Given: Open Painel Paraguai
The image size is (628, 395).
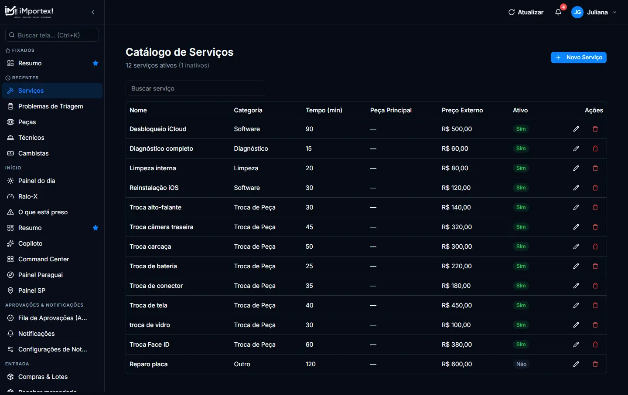Looking at the screenshot, I should 52,275.
